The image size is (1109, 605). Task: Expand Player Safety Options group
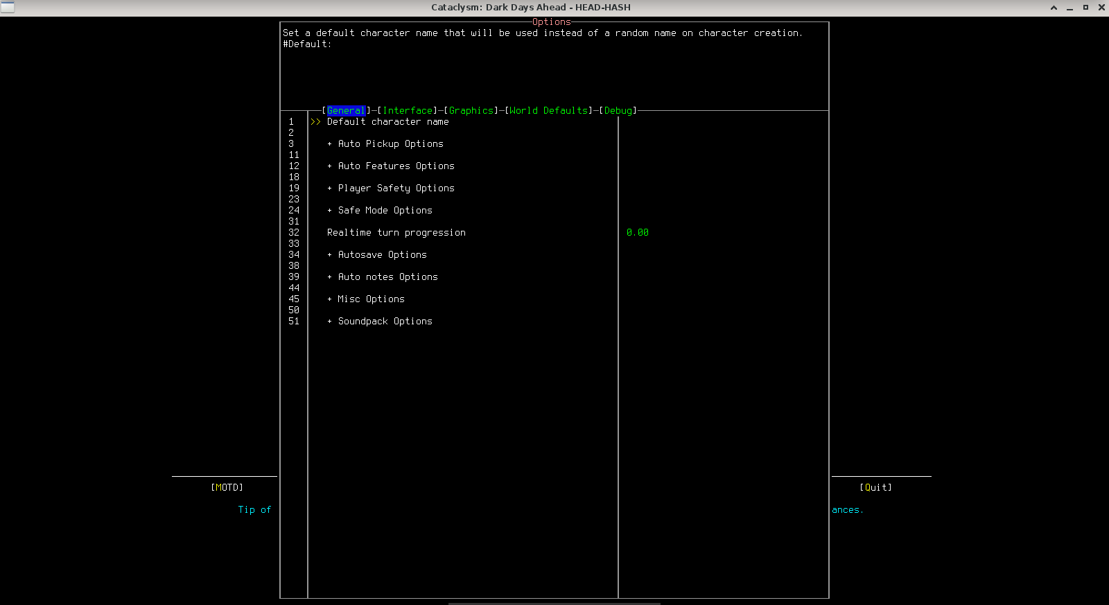pyautogui.click(x=395, y=188)
